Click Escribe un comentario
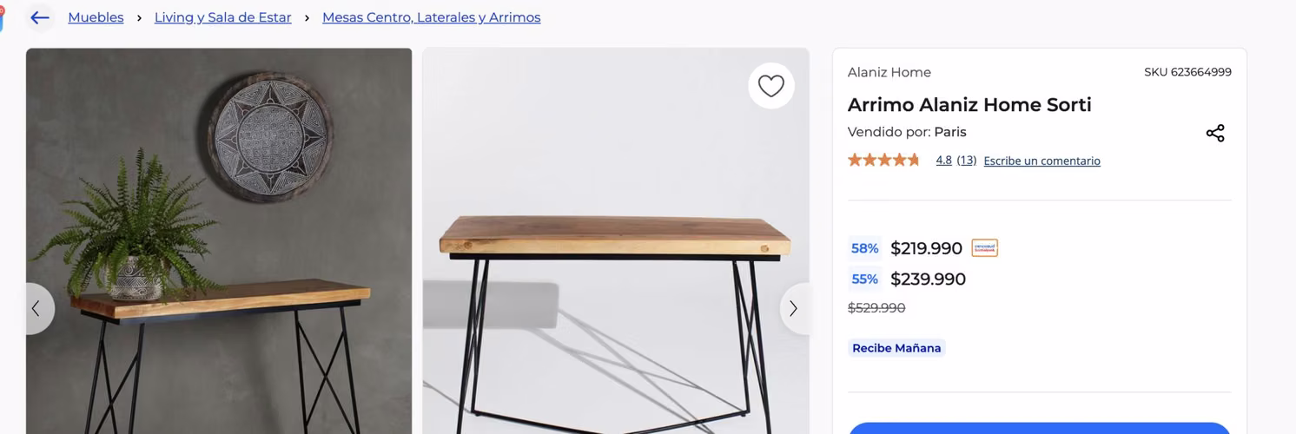This screenshot has height=434, width=1296. click(x=1041, y=161)
